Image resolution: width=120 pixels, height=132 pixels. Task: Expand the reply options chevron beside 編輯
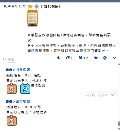pos(113,95)
